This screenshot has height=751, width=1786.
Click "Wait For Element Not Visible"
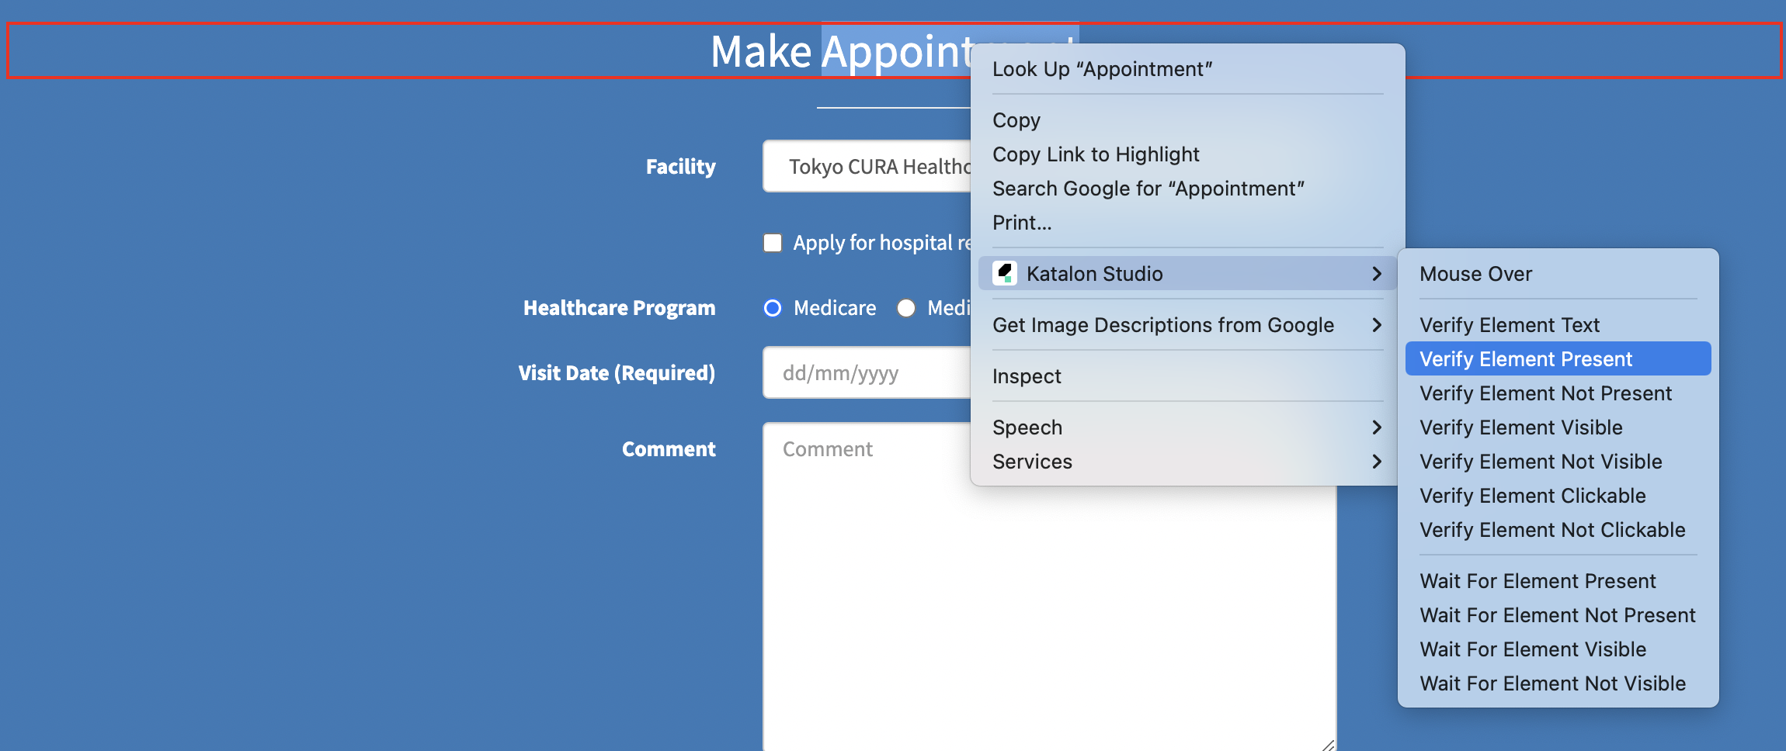click(x=1552, y=684)
